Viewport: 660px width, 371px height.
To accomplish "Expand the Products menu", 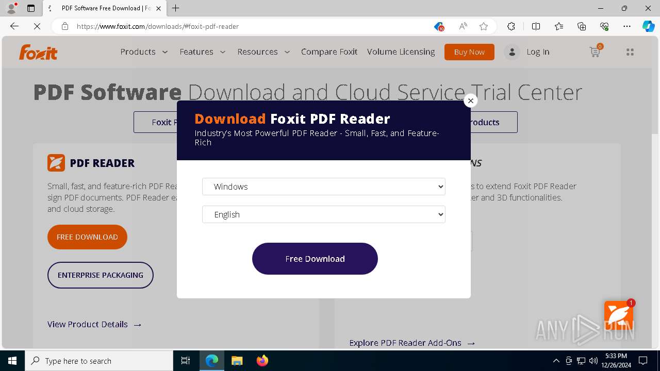I will 144,52.
